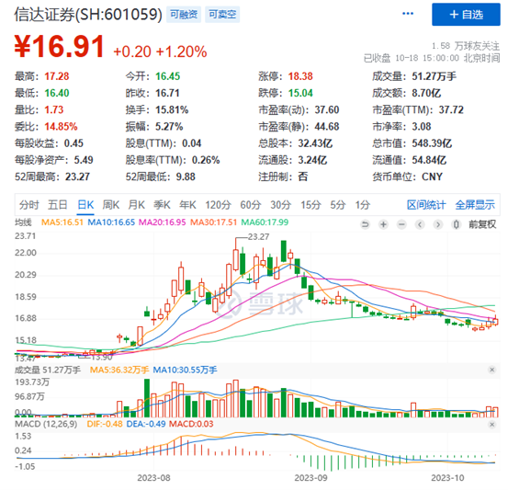Click the 涨停 value 18.38
This screenshot has height=490, width=508.
click(x=300, y=76)
